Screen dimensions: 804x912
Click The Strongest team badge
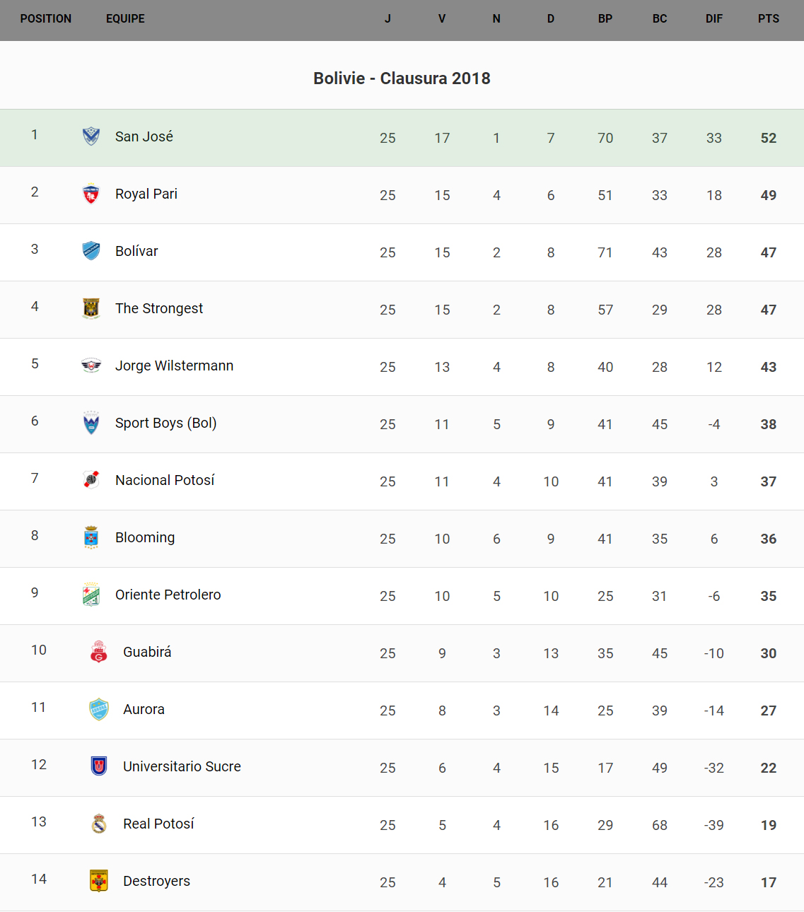tap(91, 308)
